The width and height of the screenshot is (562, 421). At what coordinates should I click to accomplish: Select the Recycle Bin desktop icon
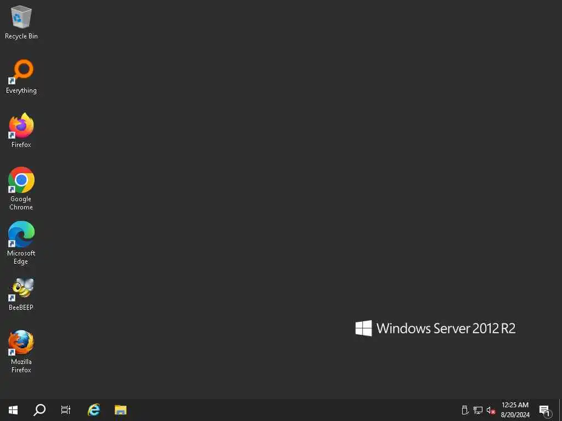click(x=21, y=22)
